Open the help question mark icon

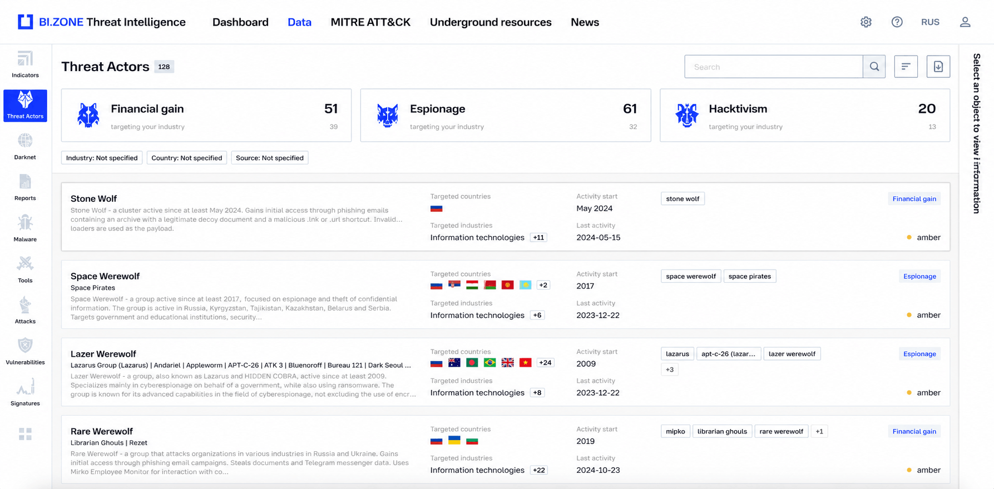pos(897,22)
